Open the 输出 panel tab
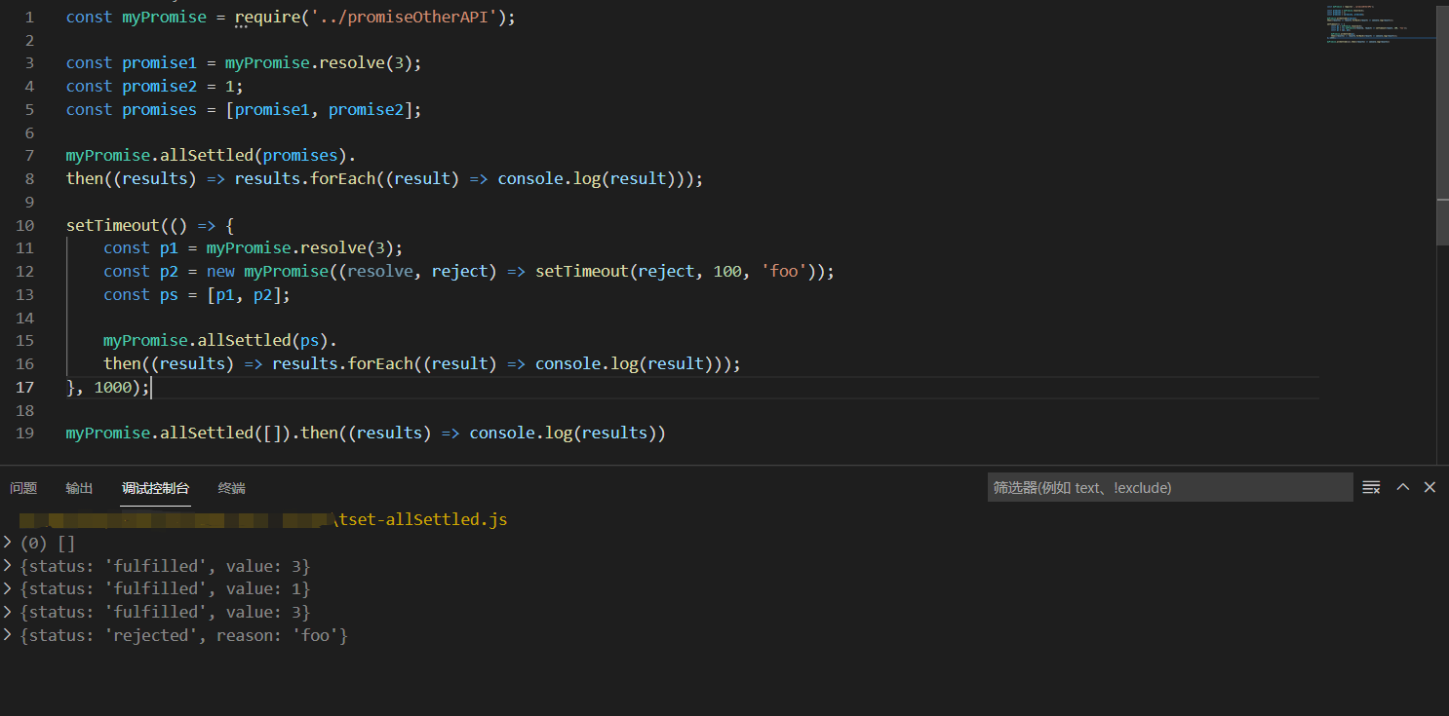This screenshot has height=716, width=1449. 80,488
